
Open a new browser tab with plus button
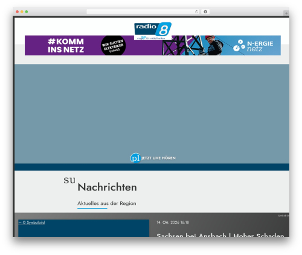click(286, 13)
